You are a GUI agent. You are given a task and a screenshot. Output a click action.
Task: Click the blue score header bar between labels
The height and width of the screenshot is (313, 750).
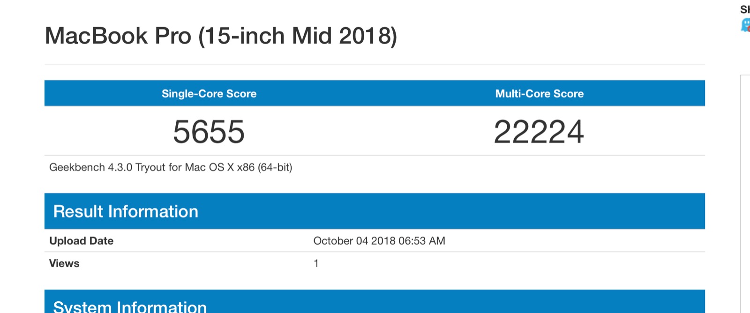[375, 93]
